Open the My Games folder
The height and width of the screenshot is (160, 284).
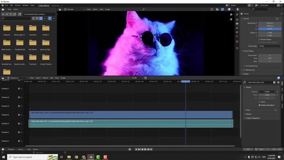33,44
